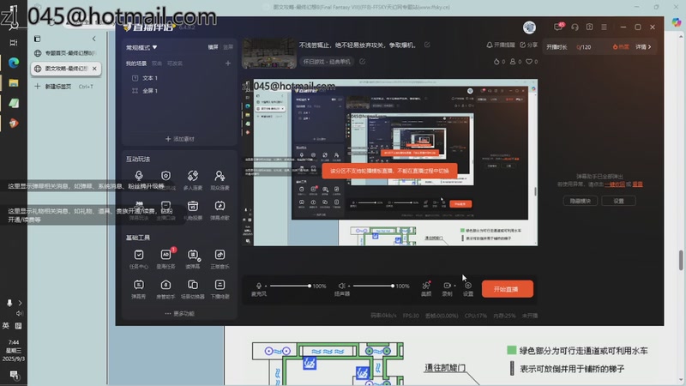686x386 pixels.
Task: Click the customer service headset icon
Action: [x=575, y=27]
